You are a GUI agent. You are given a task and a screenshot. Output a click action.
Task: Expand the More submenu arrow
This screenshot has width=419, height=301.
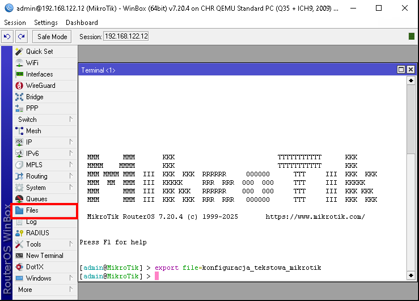pyautogui.click(x=71, y=289)
